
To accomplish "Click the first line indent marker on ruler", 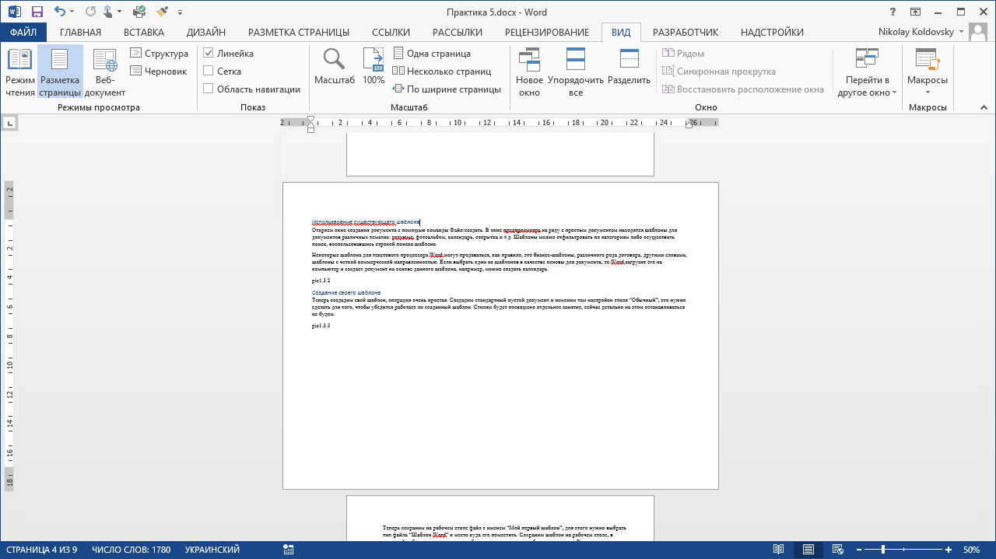I will click(x=310, y=119).
